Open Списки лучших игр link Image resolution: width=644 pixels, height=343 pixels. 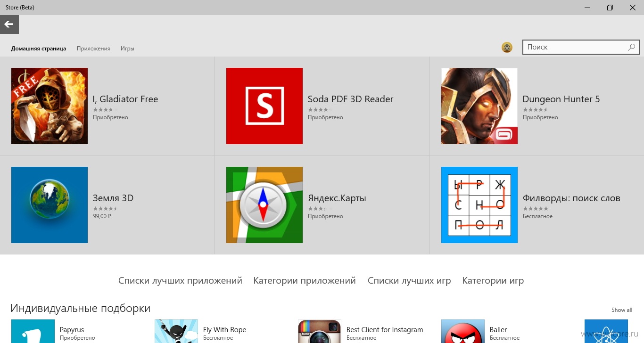click(x=409, y=281)
